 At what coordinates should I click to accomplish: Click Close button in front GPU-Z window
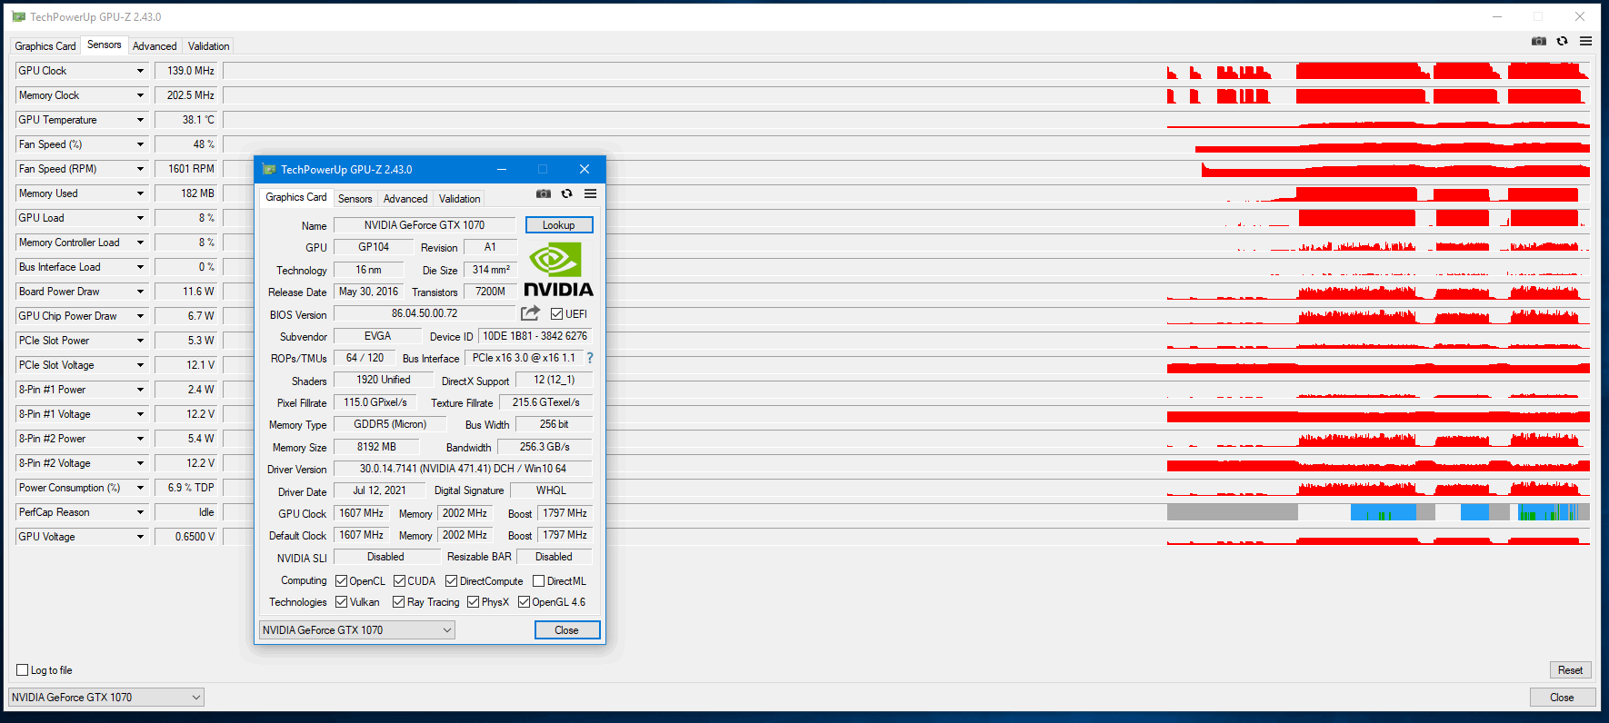pyautogui.click(x=566, y=630)
